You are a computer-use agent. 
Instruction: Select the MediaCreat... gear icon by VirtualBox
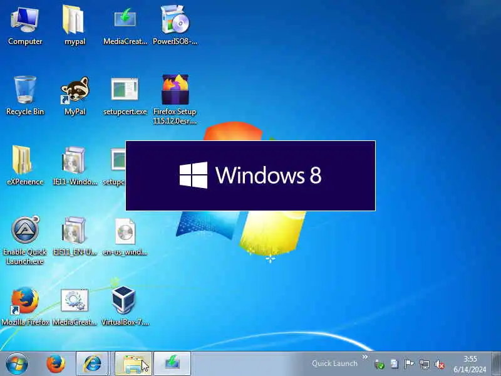click(75, 306)
